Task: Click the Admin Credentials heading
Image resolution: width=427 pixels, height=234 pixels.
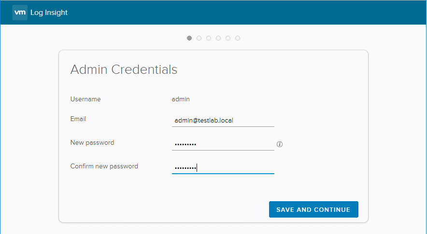Action: pos(124,69)
